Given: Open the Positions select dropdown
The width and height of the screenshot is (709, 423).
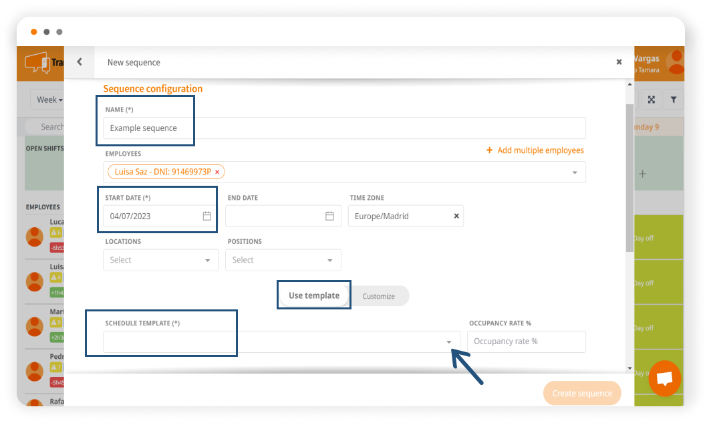Looking at the screenshot, I should click(x=283, y=260).
